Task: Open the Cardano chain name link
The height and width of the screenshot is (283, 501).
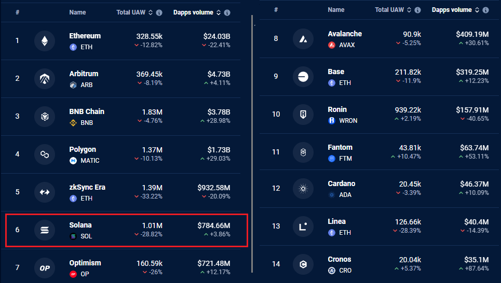Action: point(341,184)
